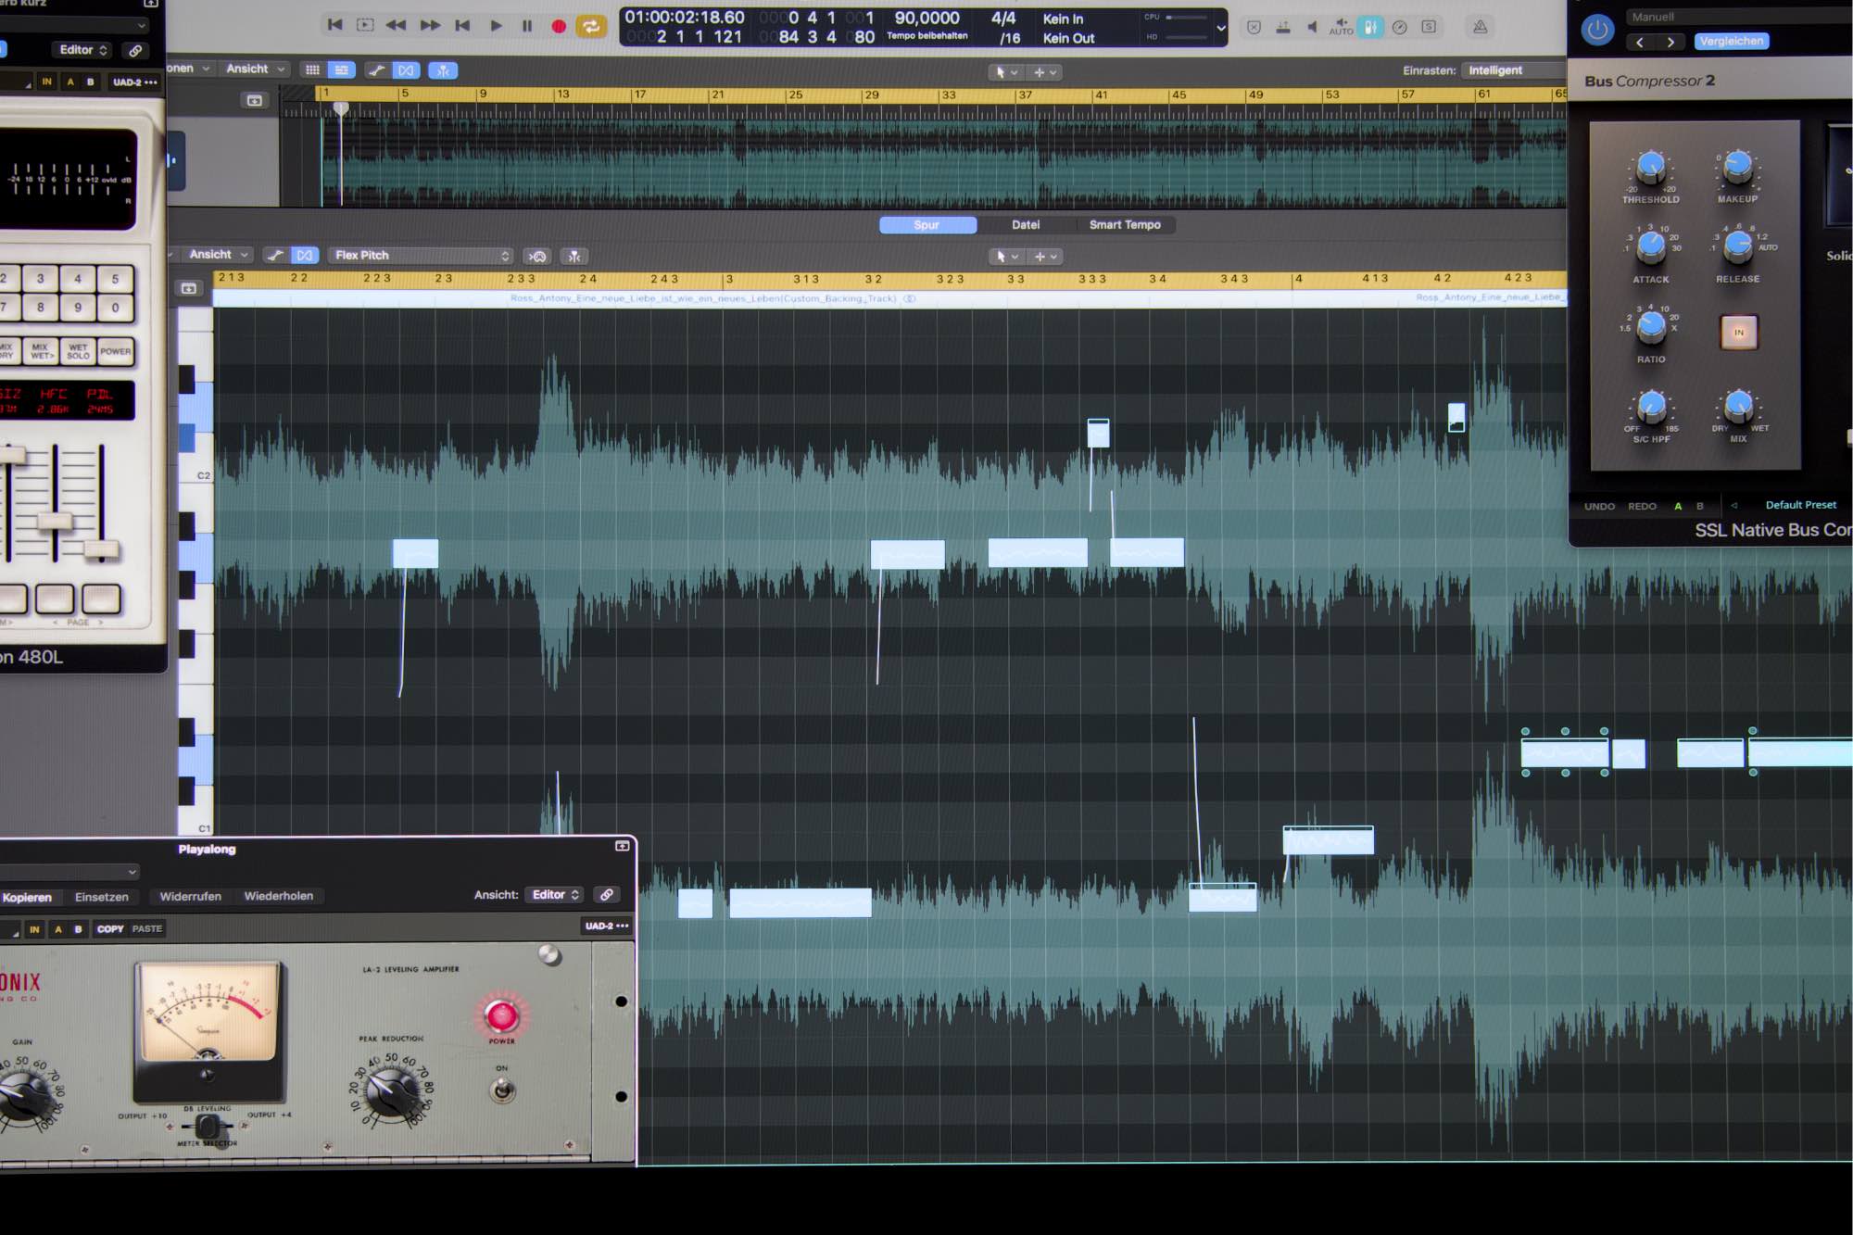Click COPY in the LA-2 plugin toolbar
The width and height of the screenshot is (1853, 1235).
point(110,928)
